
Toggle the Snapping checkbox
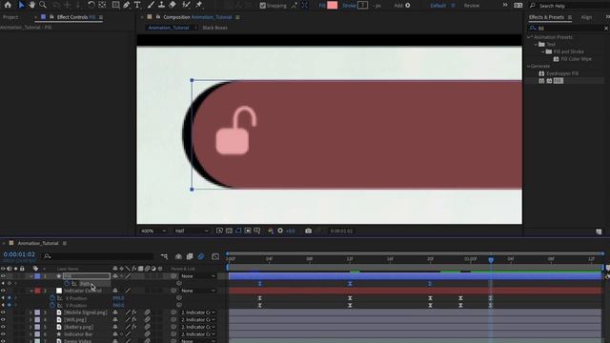(x=263, y=6)
